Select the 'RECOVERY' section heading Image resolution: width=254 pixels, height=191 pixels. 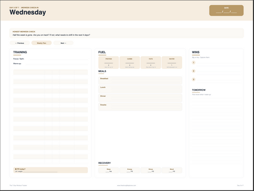click(x=104, y=163)
